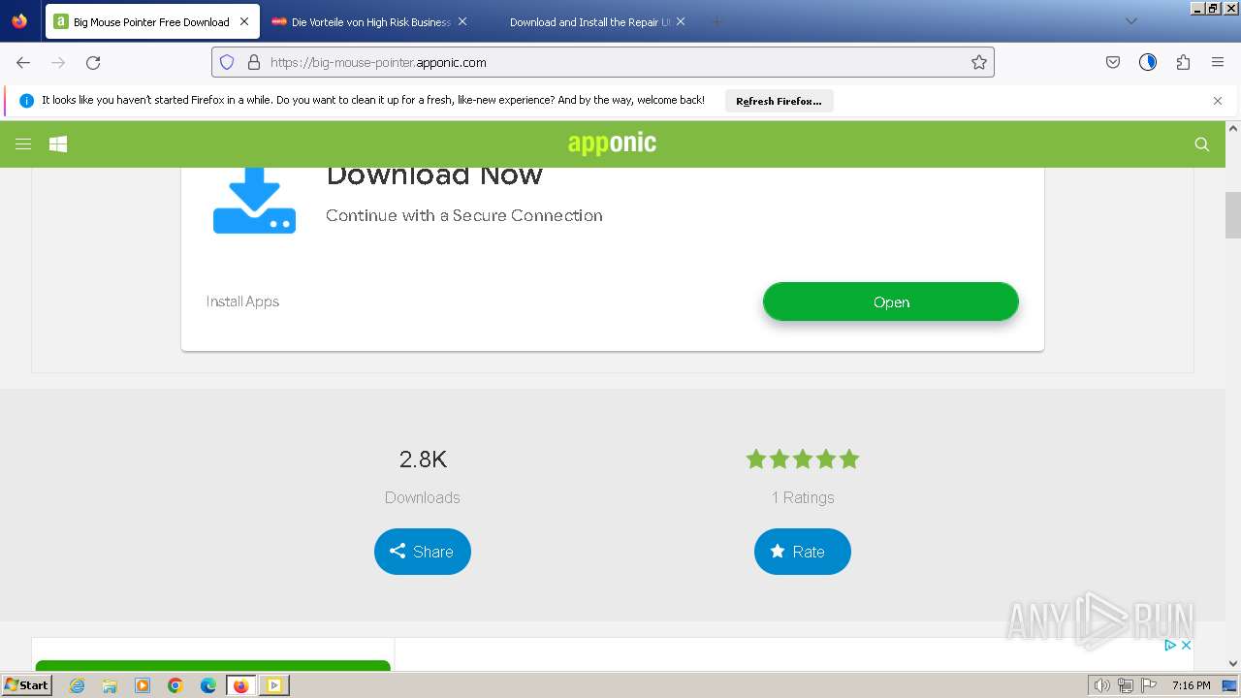Bookmark this page with the star

(979, 62)
